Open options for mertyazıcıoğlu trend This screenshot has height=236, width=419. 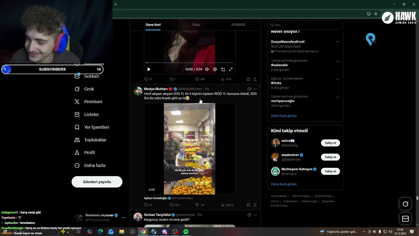tap(338, 97)
